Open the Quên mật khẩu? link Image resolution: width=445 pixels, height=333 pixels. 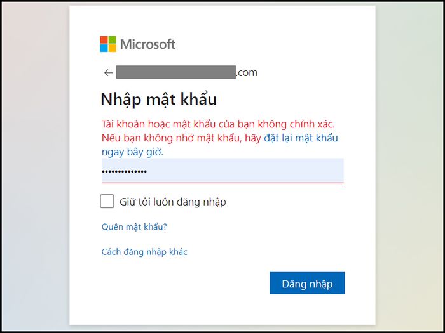click(134, 227)
